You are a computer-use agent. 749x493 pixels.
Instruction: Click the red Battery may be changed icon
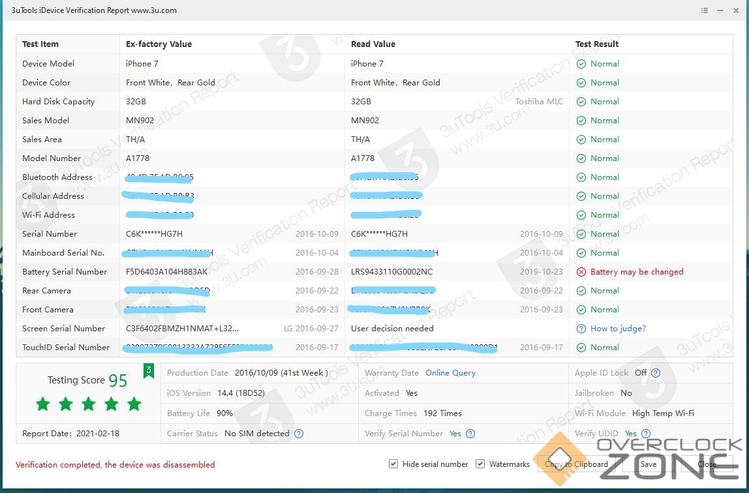click(581, 272)
